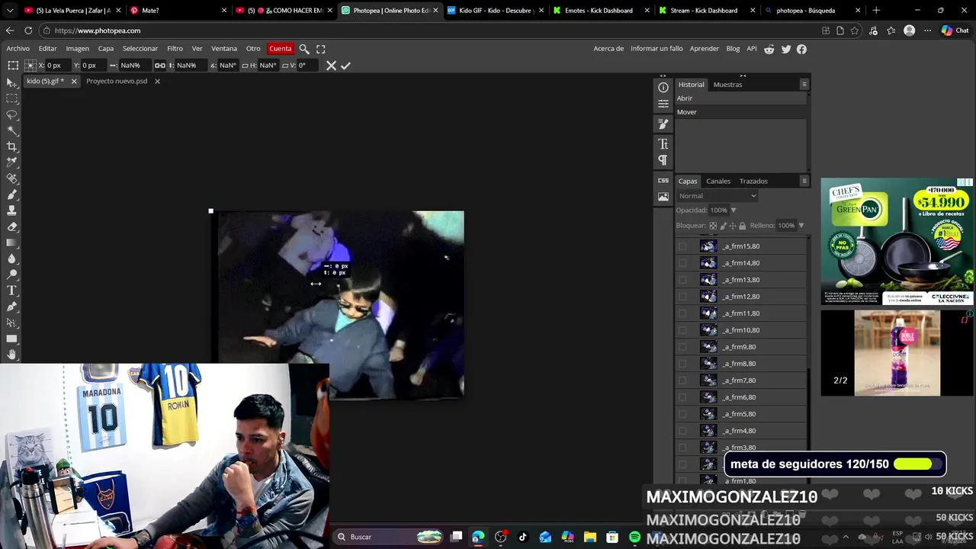Select the Pen tool
The height and width of the screenshot is (549, 976).
click(x=11, y=307)
